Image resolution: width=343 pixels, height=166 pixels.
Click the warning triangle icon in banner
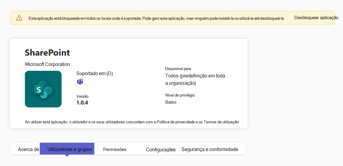pos(19,18)
